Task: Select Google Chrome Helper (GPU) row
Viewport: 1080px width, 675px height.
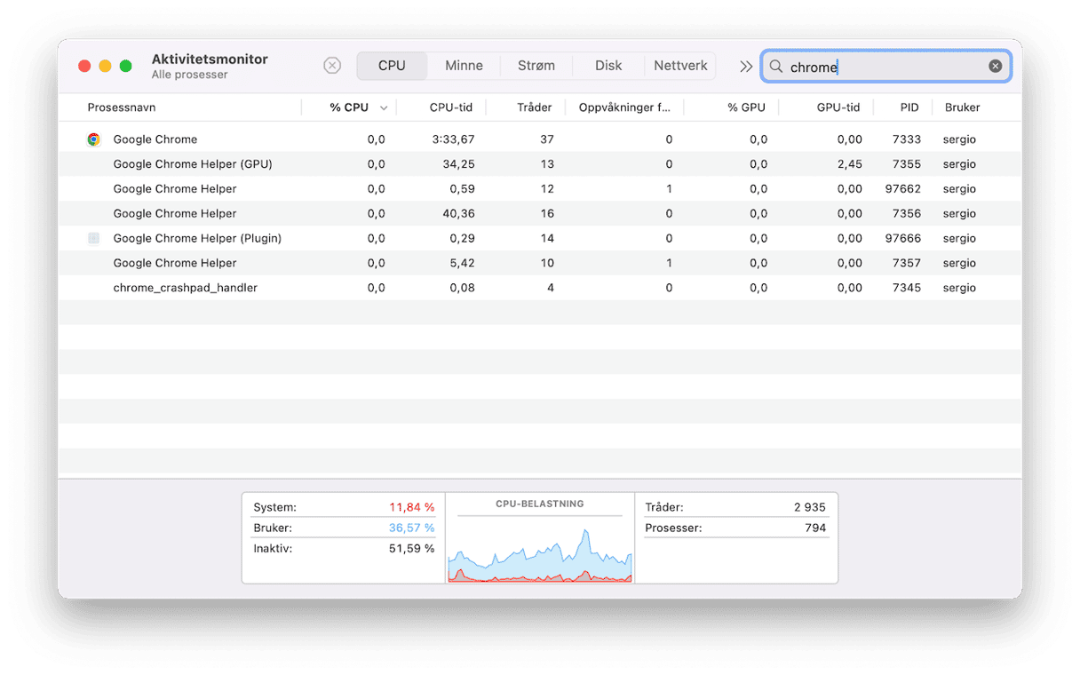Action: [x=540, y=164]
